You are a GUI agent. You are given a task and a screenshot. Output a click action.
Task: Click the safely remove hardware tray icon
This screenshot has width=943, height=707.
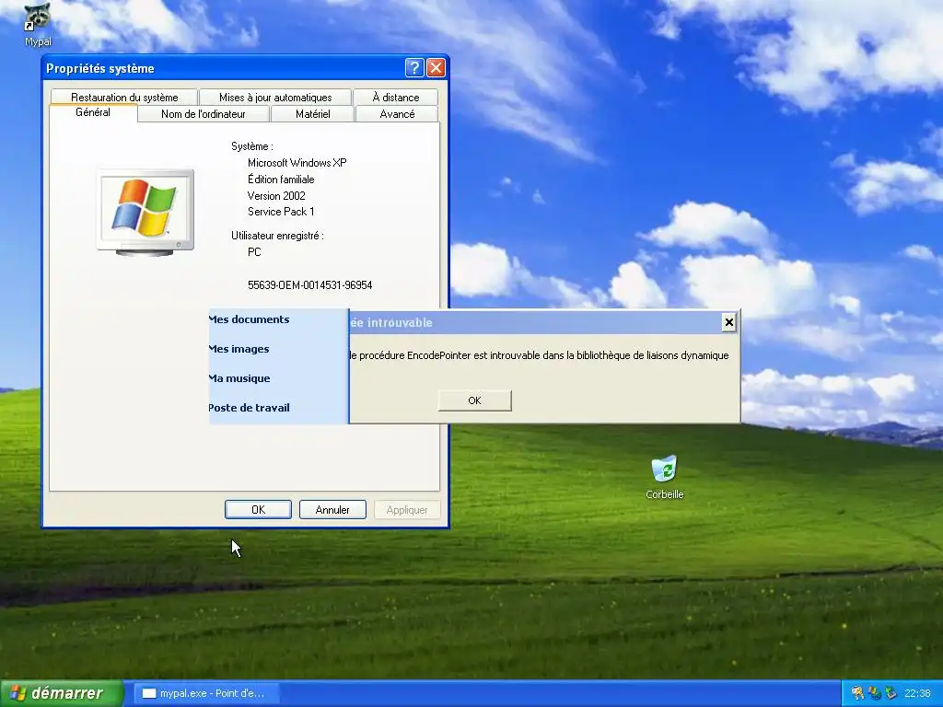tap(891, 693)
